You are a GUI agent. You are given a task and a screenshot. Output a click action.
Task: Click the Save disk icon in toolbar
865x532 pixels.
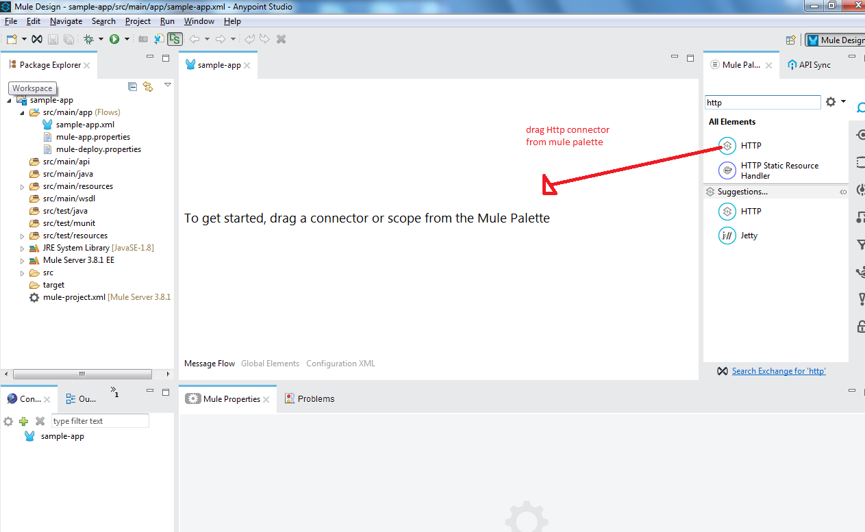point(53,40)
